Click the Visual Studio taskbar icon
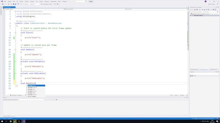 click(23, 121)
